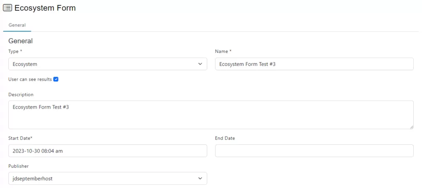Click the list icon beside Ecosystem Form title
422x188 pixels.
7,8
